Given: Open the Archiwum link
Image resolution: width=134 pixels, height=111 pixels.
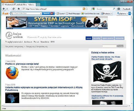Looking at the screenshot, I should tap(28, 42).
